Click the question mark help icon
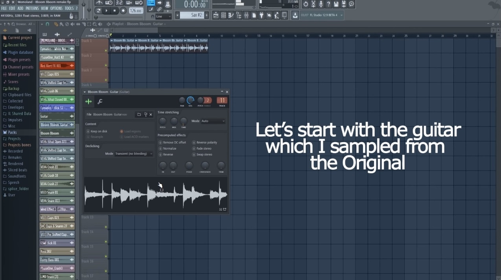Screen dimensions: 501x280 (x=328, y=4)
